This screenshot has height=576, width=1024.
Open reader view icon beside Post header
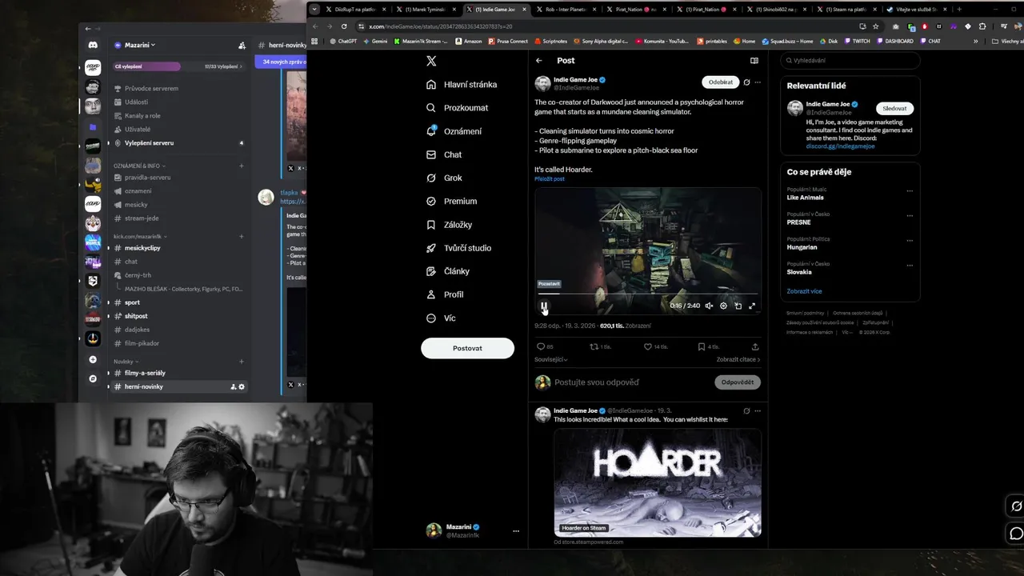tap(754, 60)
